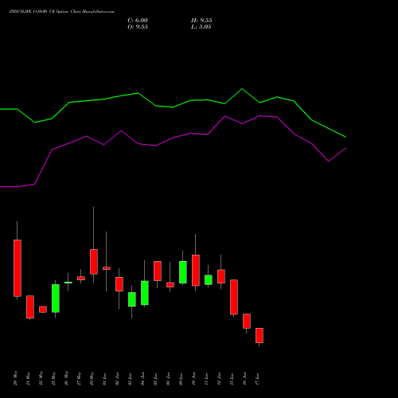Select the small red candle for 27 May
The width and height of the screenshot is (398, 398).
81,279
